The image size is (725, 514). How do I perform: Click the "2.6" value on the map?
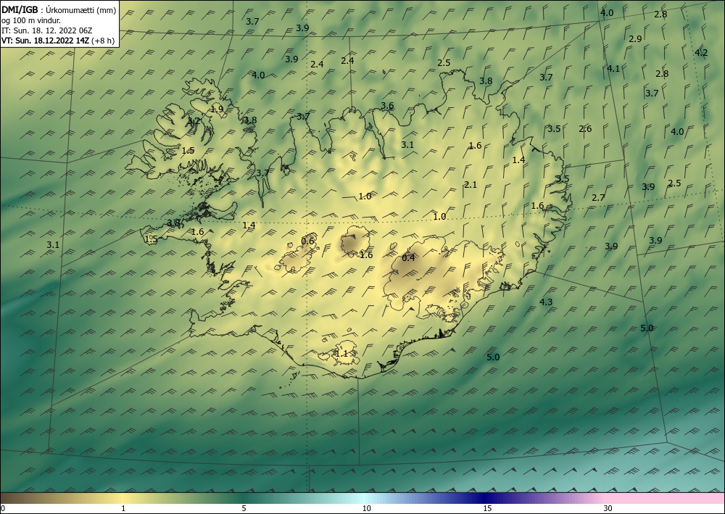(585, 129)
